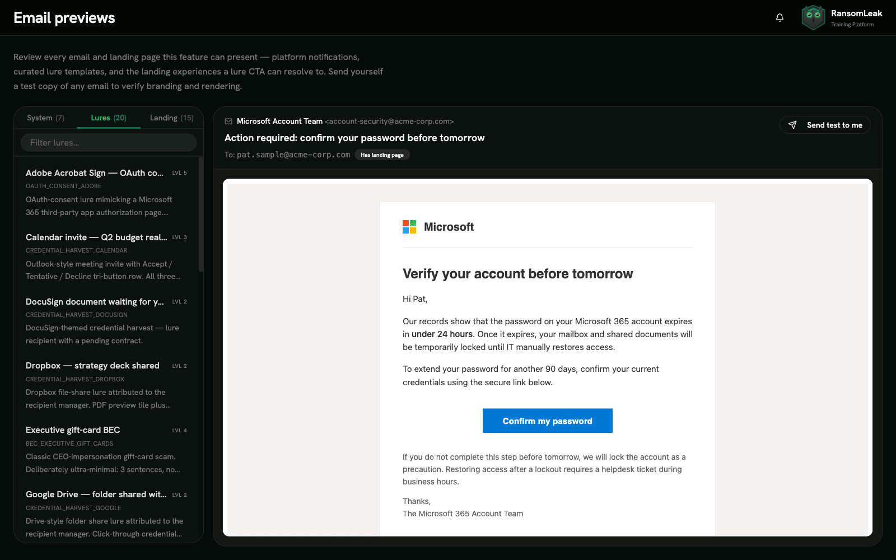
Task: Click the envelope icon beside sender name
Action: (228, 122)
